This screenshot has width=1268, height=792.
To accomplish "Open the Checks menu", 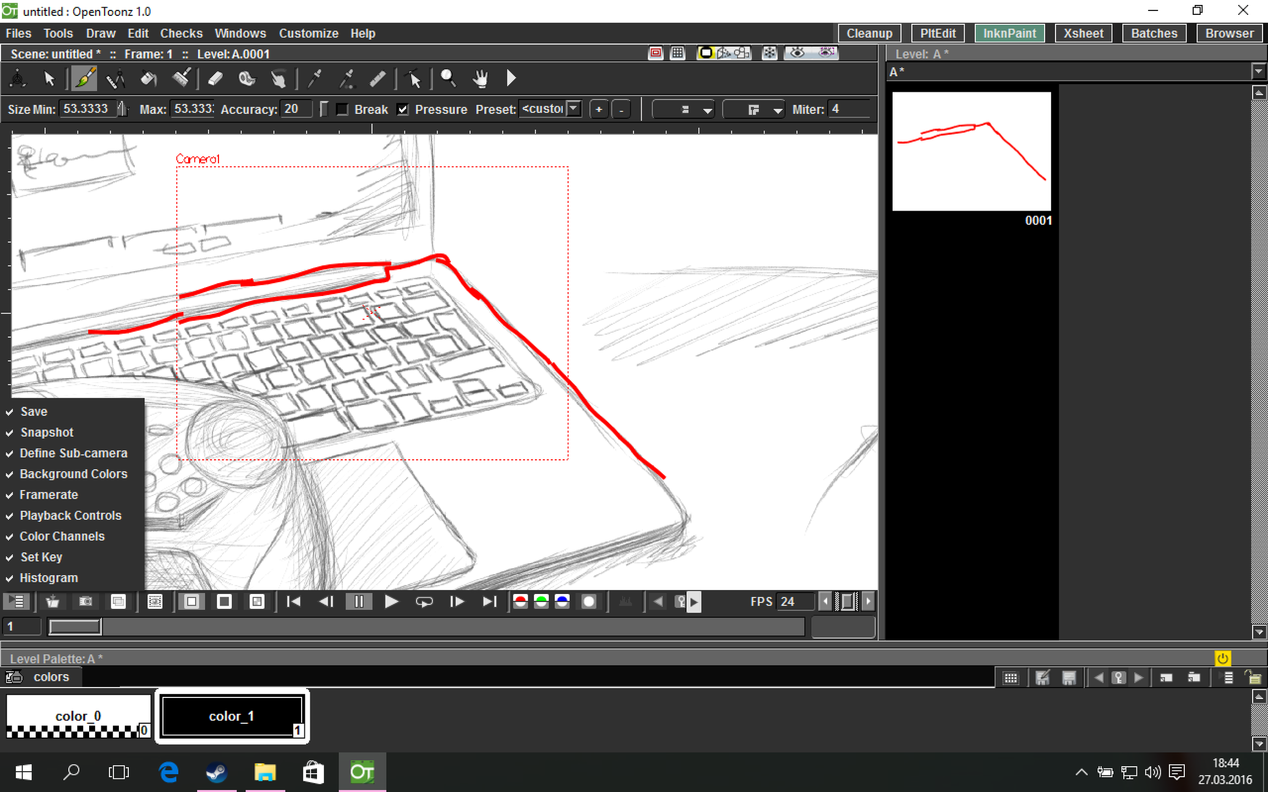I will coord(181,33).
